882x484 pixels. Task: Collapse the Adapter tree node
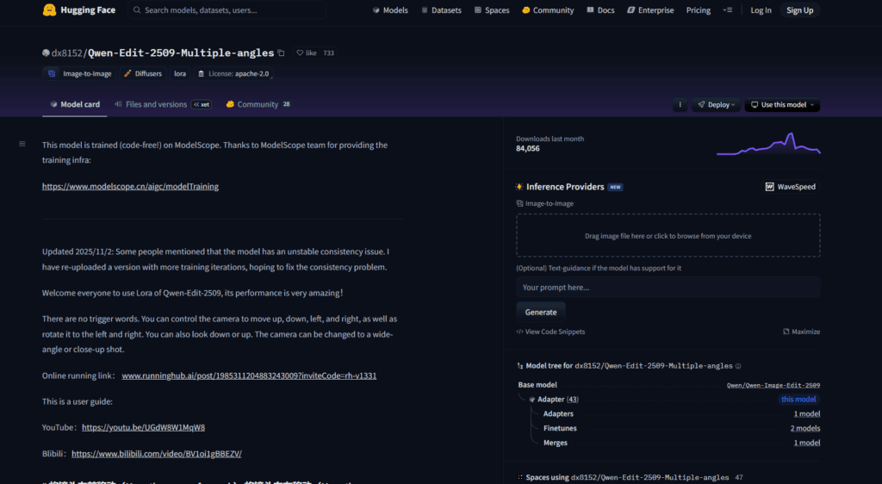(531, 400)
